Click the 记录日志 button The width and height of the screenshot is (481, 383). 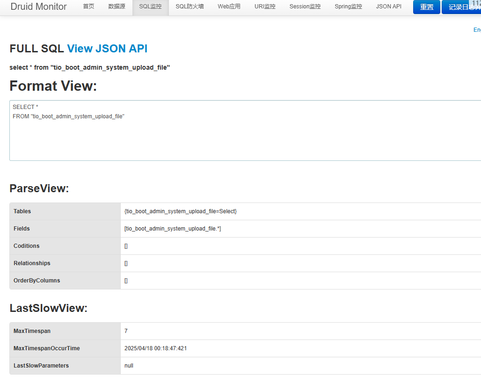pyautogui.click(x=462, y=7)
